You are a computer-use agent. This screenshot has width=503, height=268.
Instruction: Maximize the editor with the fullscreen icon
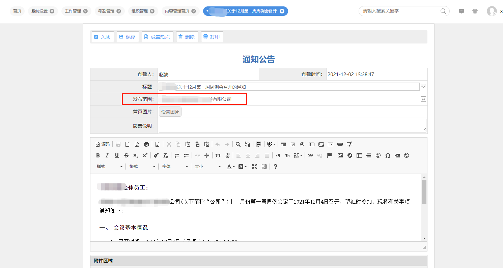point(255,167)
